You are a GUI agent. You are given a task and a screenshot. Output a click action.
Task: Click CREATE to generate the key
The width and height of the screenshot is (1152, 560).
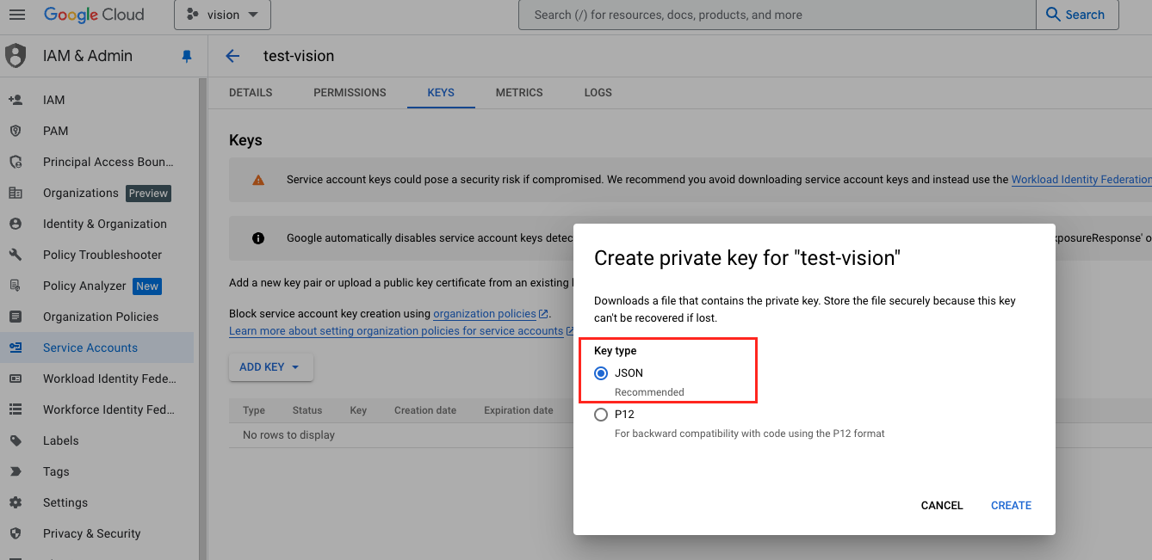(x=1011, y=506)
